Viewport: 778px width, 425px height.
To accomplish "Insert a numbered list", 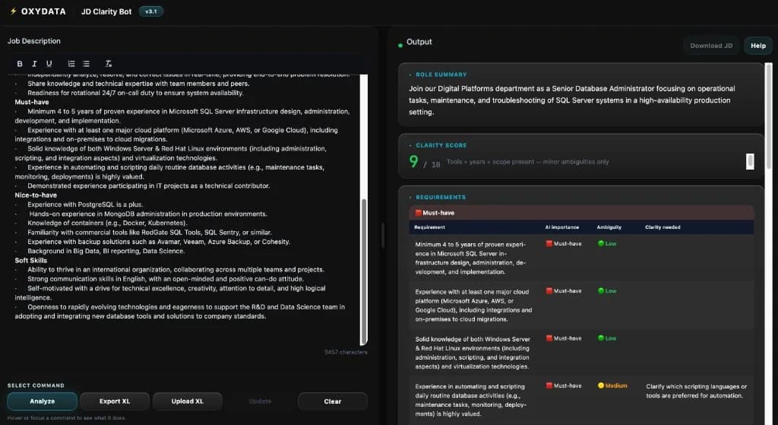I will (x=71, y=64).
